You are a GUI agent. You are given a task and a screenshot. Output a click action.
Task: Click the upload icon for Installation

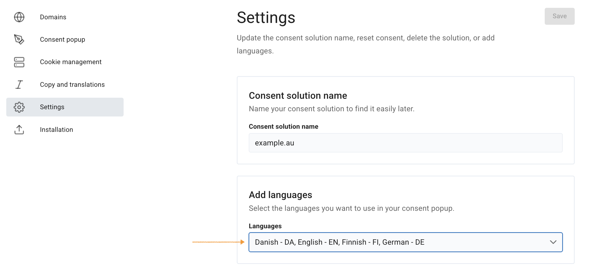[19, 130]
